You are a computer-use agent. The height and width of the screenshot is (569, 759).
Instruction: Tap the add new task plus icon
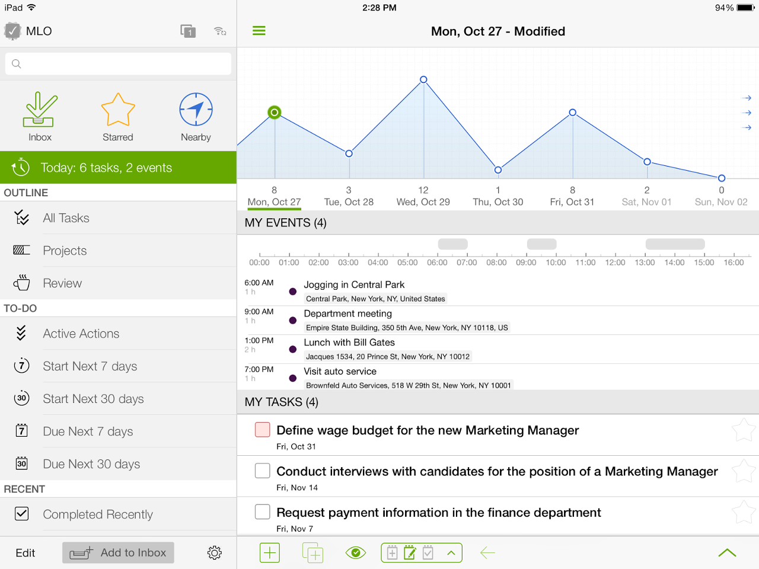pos(270,553)
